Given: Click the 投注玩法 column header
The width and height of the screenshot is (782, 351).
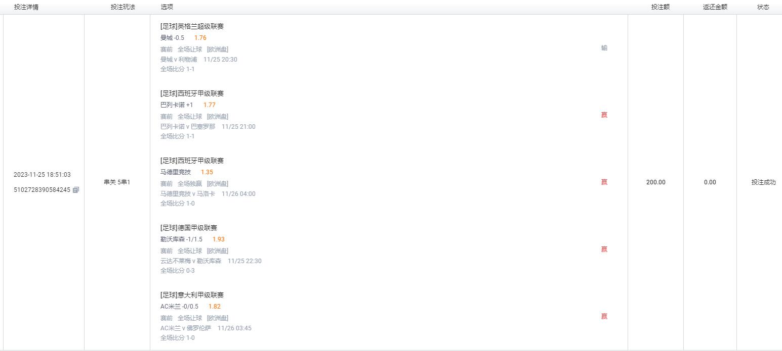Looking at the screenshot, I should (123, 7).
